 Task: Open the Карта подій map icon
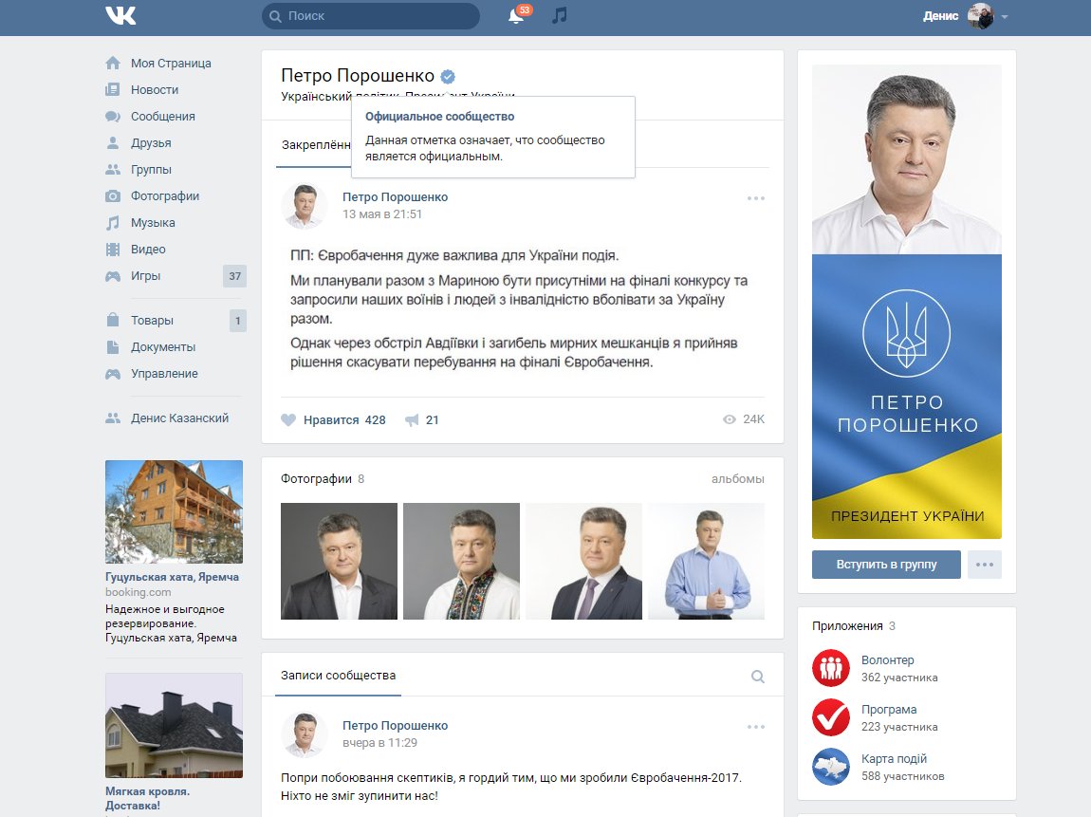click(x=831, y=767)
